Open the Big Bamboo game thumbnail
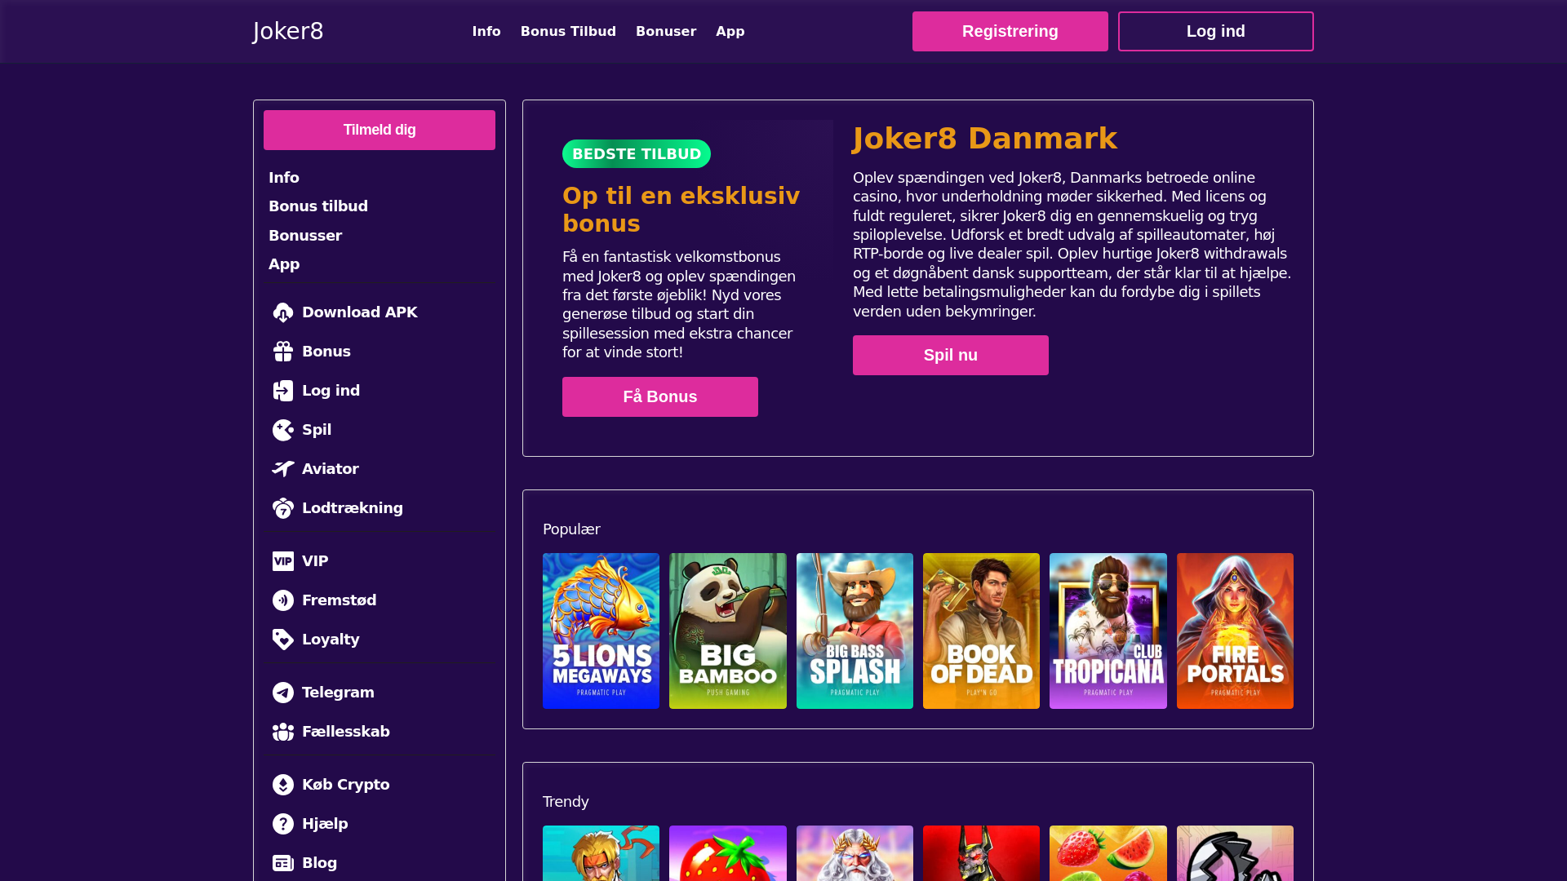 728,631
